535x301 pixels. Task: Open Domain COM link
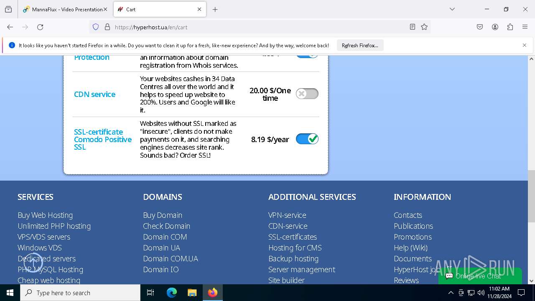coord(165,237)
